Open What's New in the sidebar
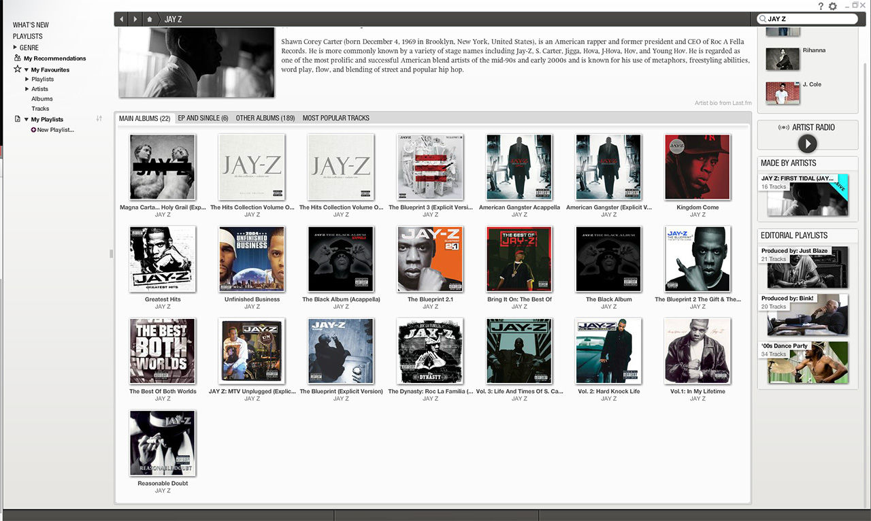Image resolution: width=871 pixels, height=521 pixels. tap(31, 25)
